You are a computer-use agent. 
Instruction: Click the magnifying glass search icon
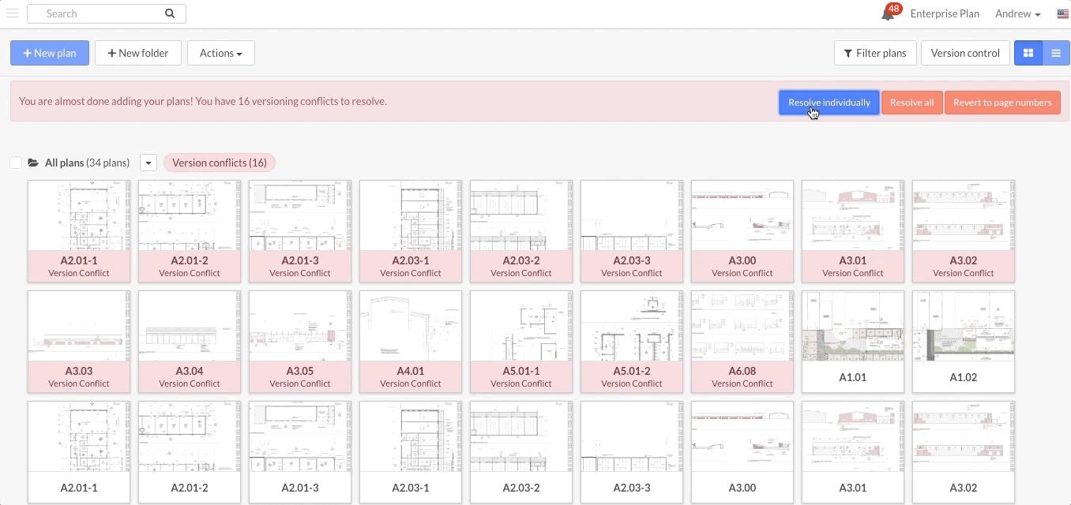(169, 13)
